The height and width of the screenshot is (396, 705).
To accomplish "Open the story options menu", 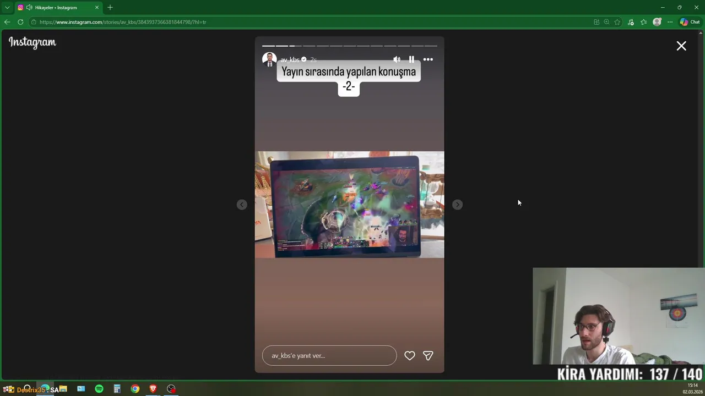I will 428,59.
